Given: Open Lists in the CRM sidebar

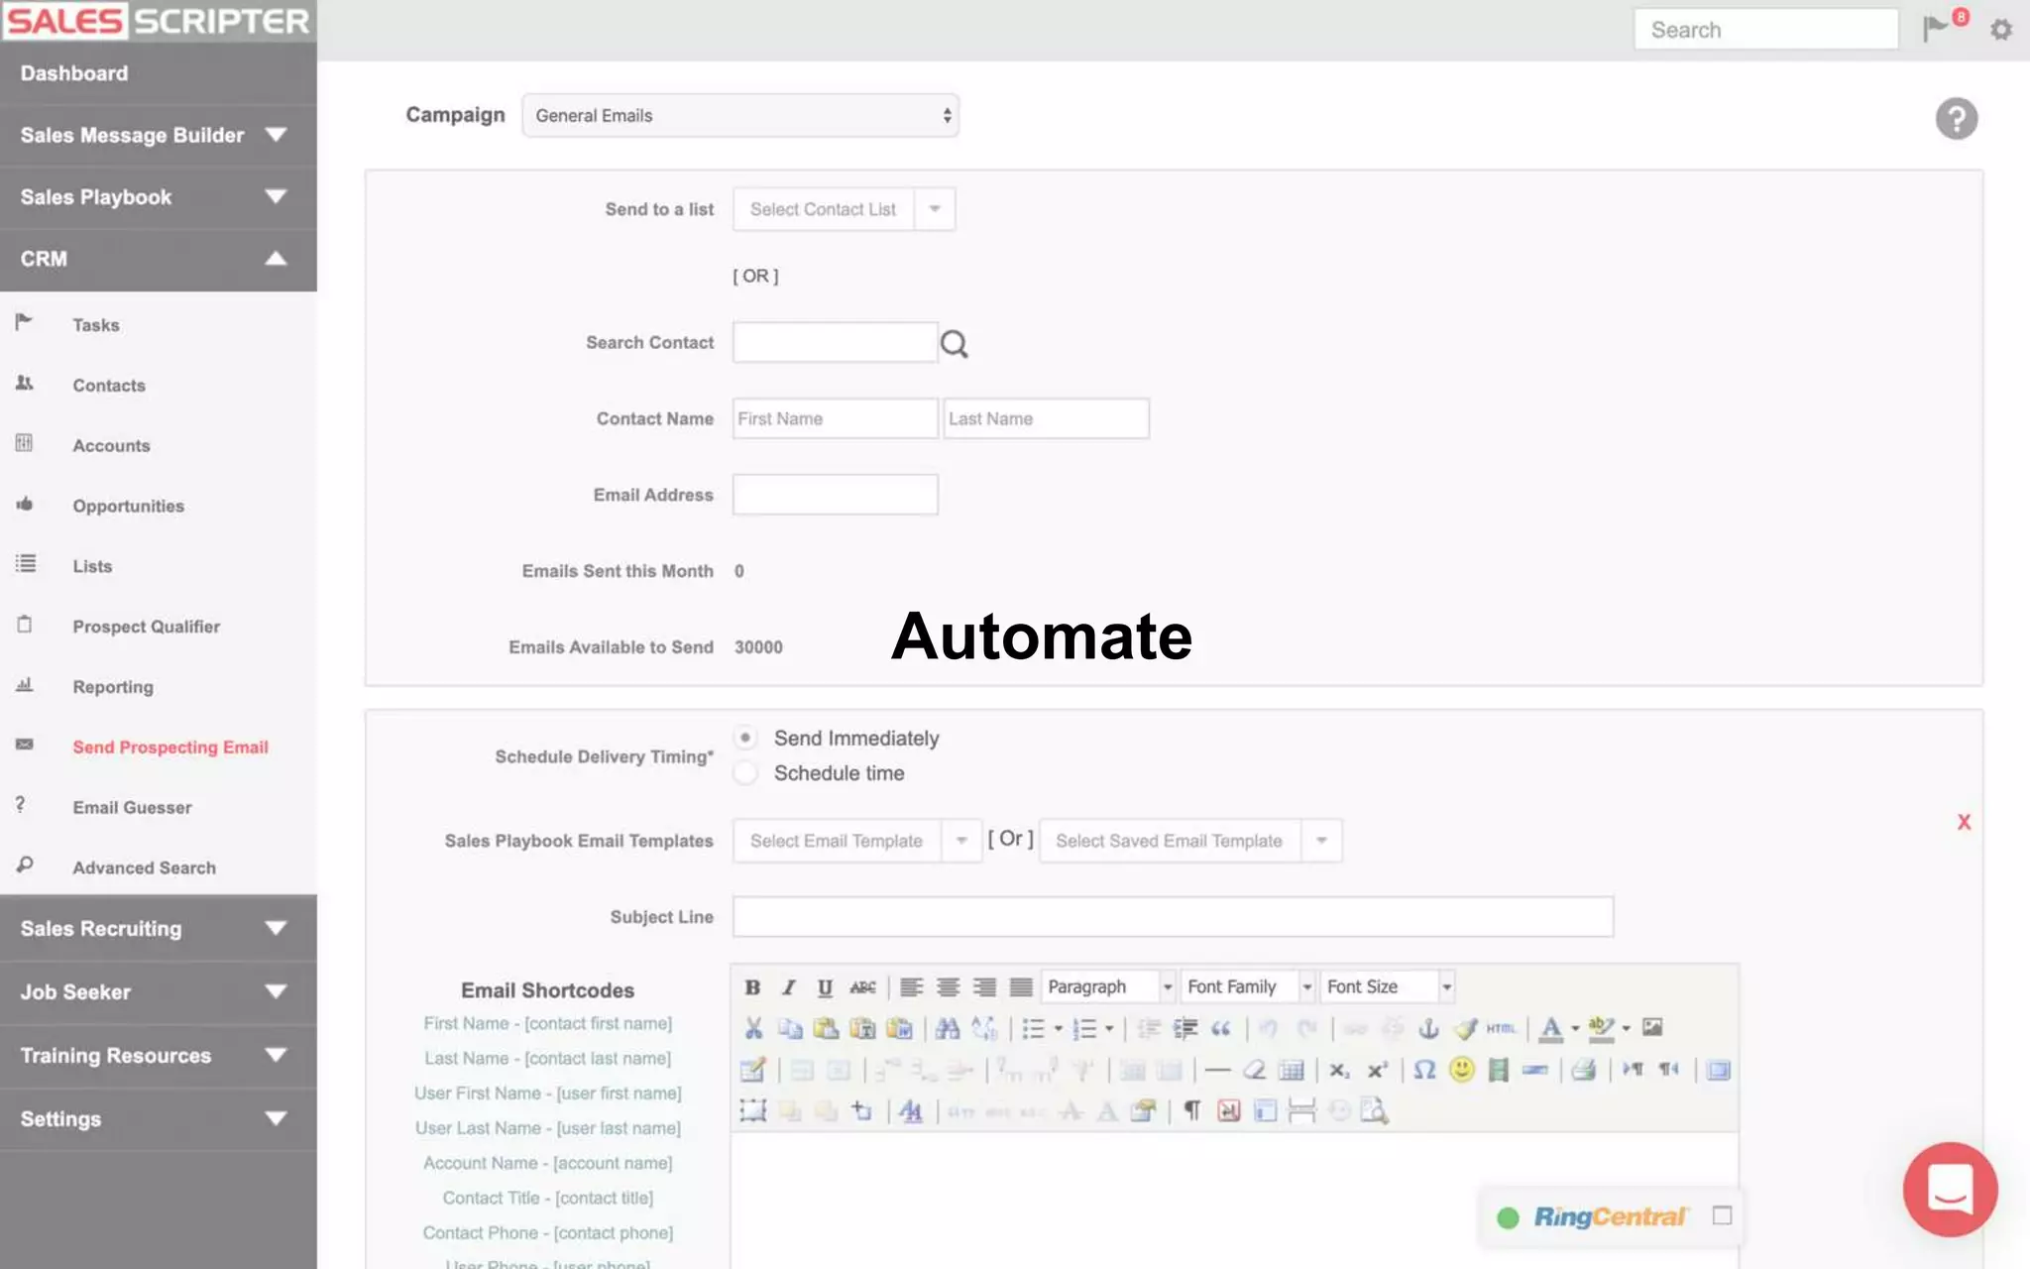Looking at the screenshot, I should click(92, 566).
